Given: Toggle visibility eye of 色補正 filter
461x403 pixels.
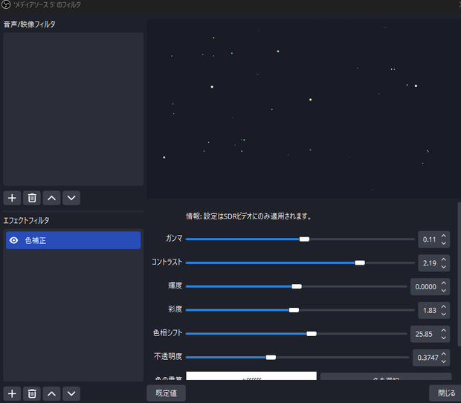Looking at the screenshot, I should point(14,240).
